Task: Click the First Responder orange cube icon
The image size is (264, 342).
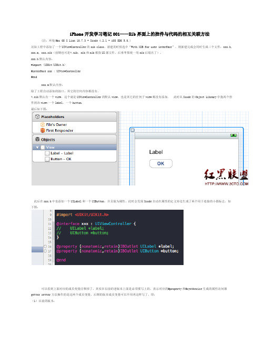Action: 43,131
